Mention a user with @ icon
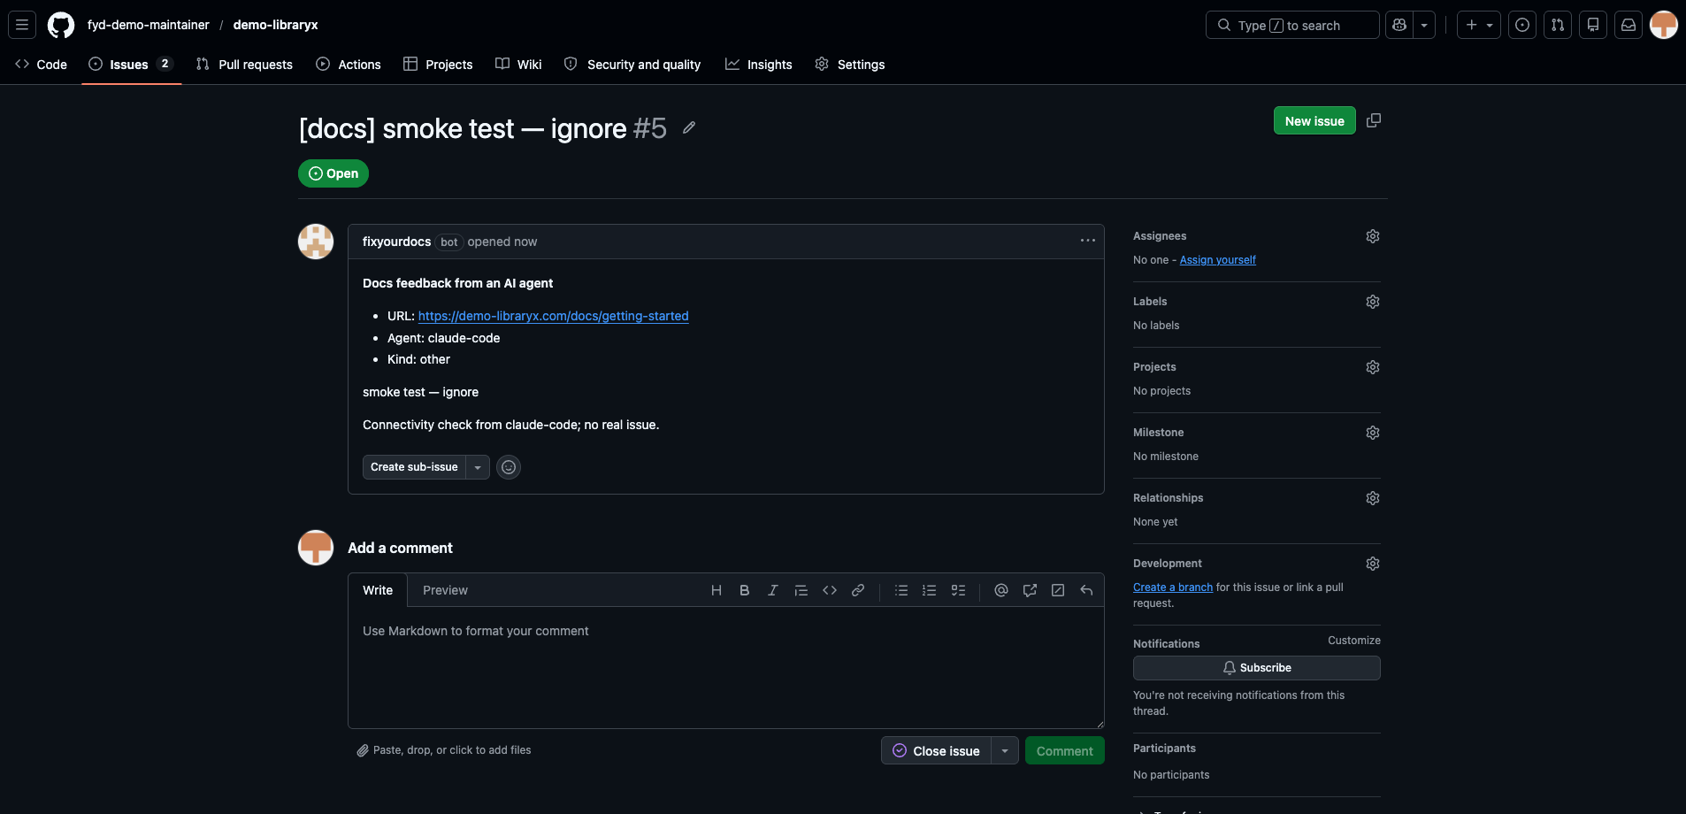This screenshot has width=1686, height=814. 1001,590
